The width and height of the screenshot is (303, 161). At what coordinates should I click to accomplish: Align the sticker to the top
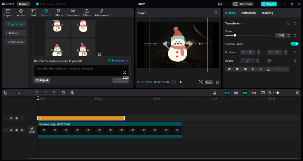(252, 69)
